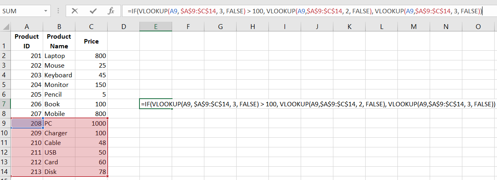Click cell containing "Cable"
497x180 pixels.
coord(59,143)
